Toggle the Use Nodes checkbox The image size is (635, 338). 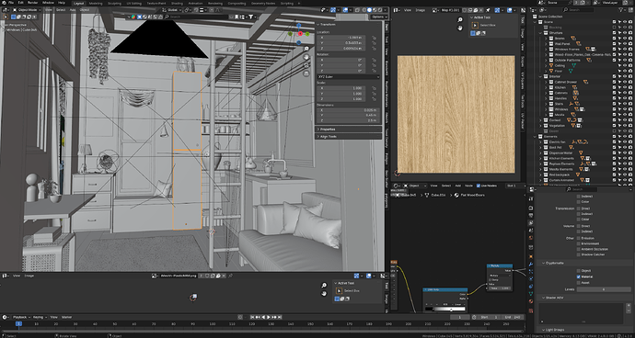[x=479, y=186]
